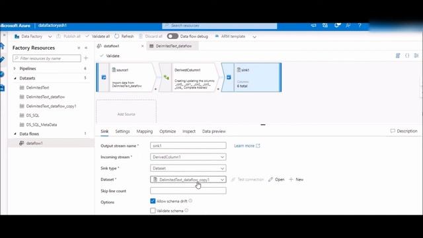Add transformation after DerivedColumn1 with plus
The height and width of the screenshot is (238, 423).
[x=218, y=89]
